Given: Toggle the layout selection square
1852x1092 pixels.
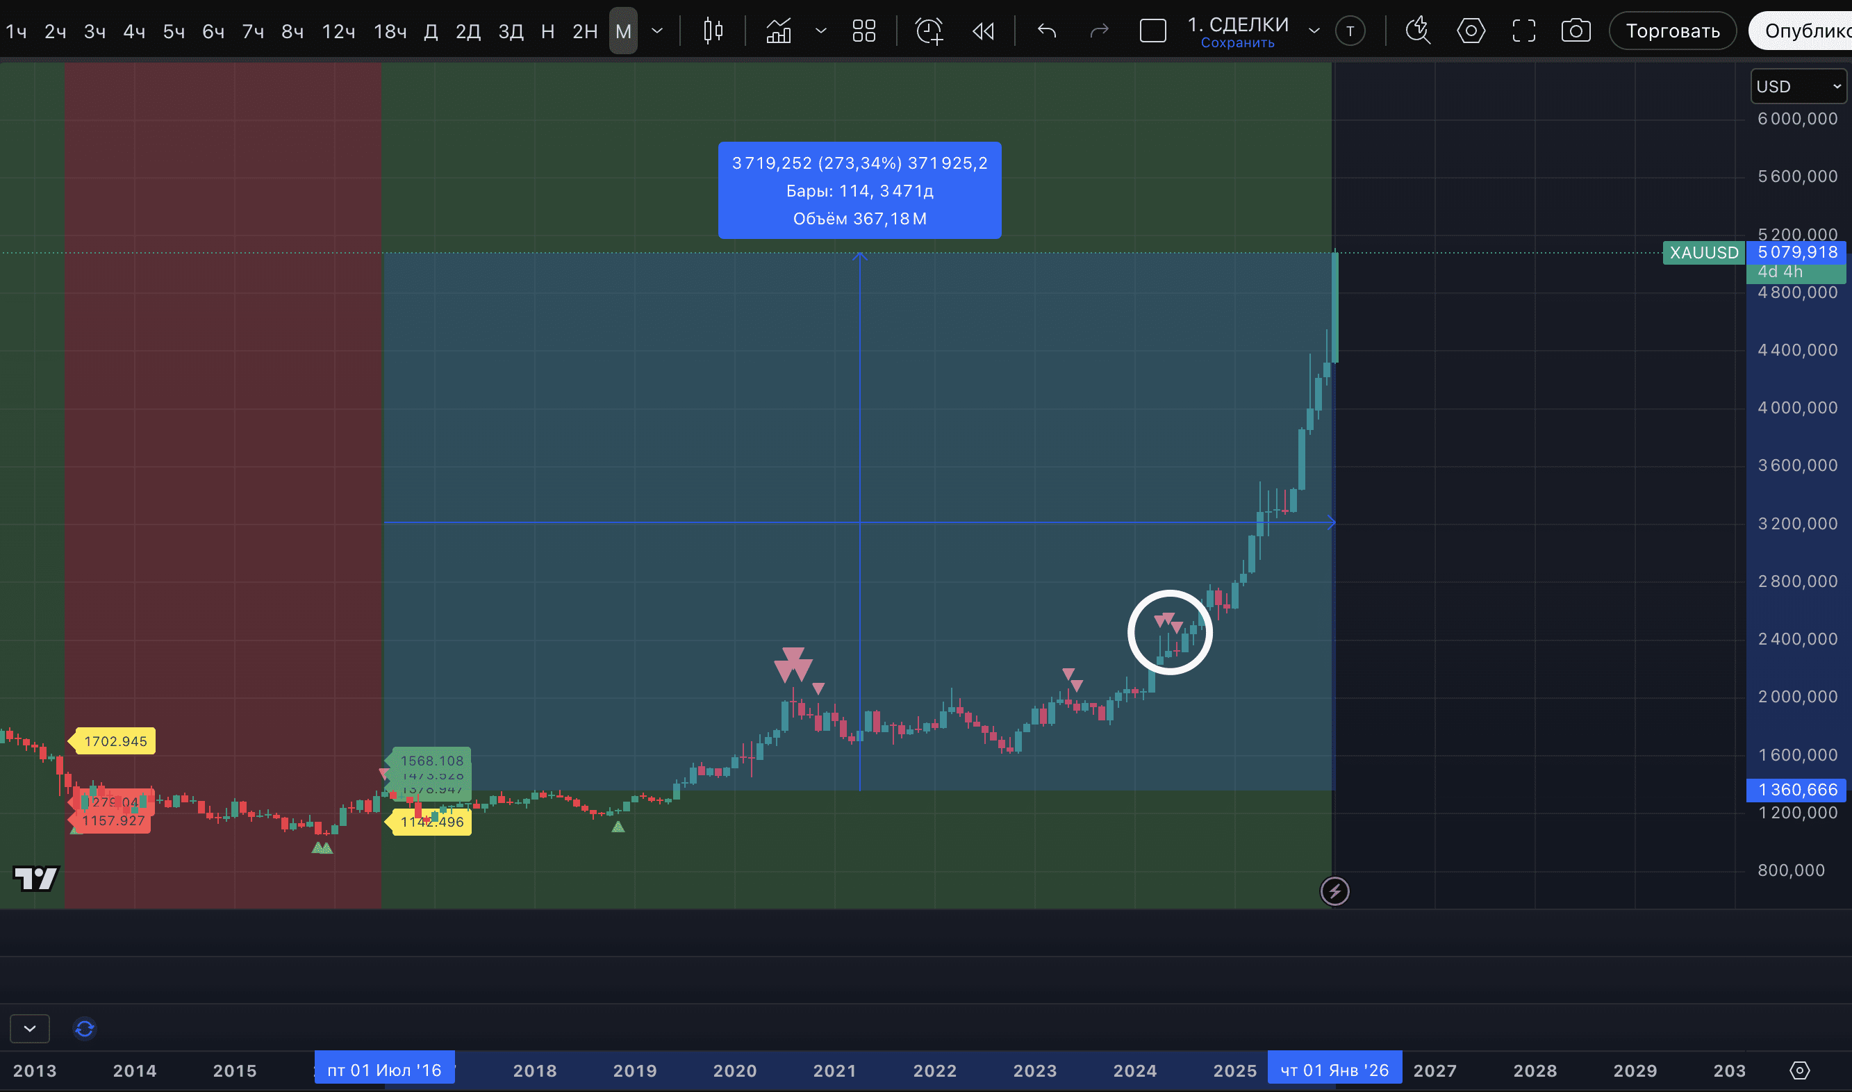Looking at the screenshot, I should (x=1152, y=31).
